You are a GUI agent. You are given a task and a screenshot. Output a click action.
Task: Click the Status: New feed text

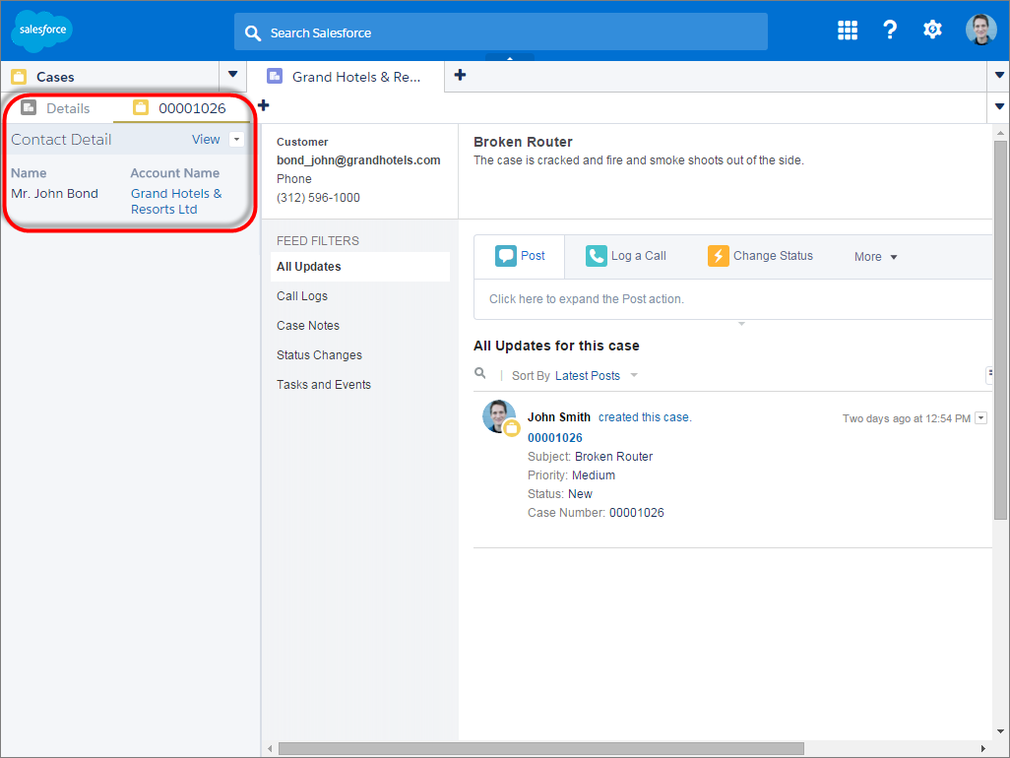(x=560, y=494)
